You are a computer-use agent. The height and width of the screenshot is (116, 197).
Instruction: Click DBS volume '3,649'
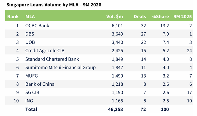coord(117,34)
